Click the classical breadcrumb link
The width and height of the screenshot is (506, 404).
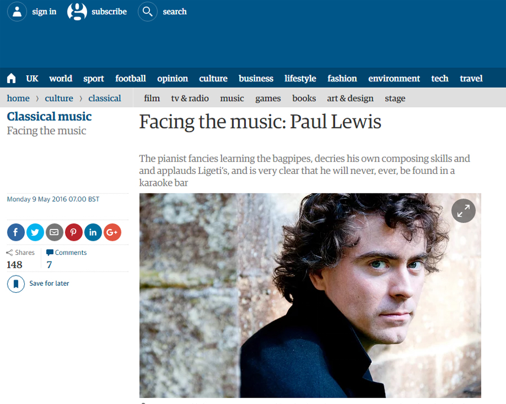(x=105, y=98)
